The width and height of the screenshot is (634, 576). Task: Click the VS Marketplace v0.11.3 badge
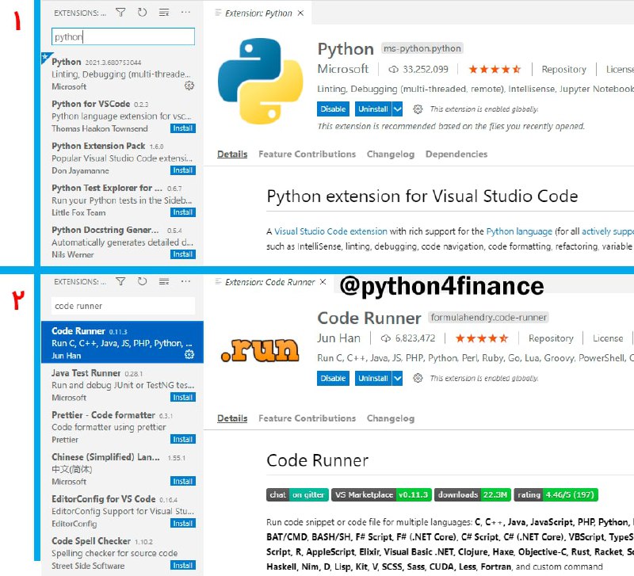pyautogui.click(x=381, y=494)
